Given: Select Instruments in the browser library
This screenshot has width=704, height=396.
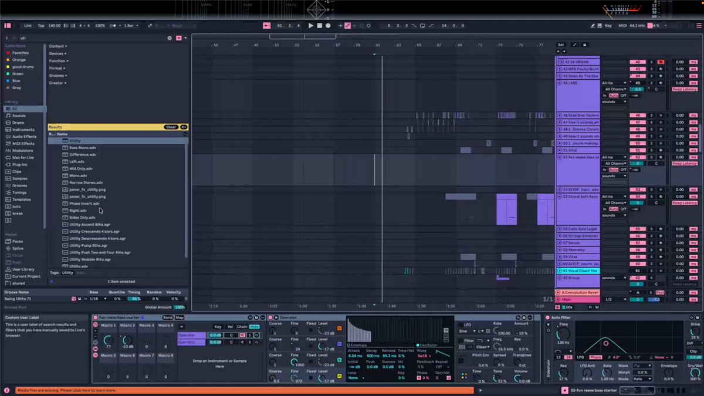Looking at the screenshot, I should point(23,130).
